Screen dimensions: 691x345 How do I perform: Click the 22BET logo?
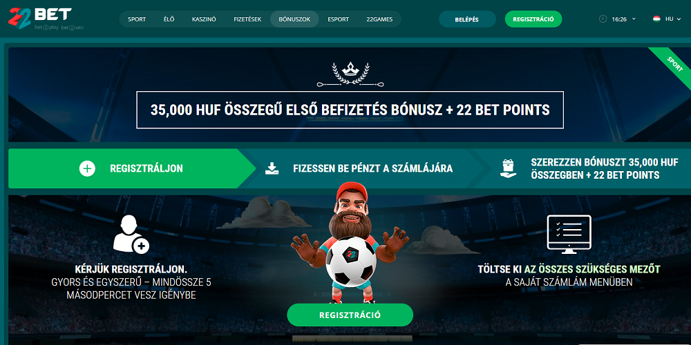[x=39, y=19]
